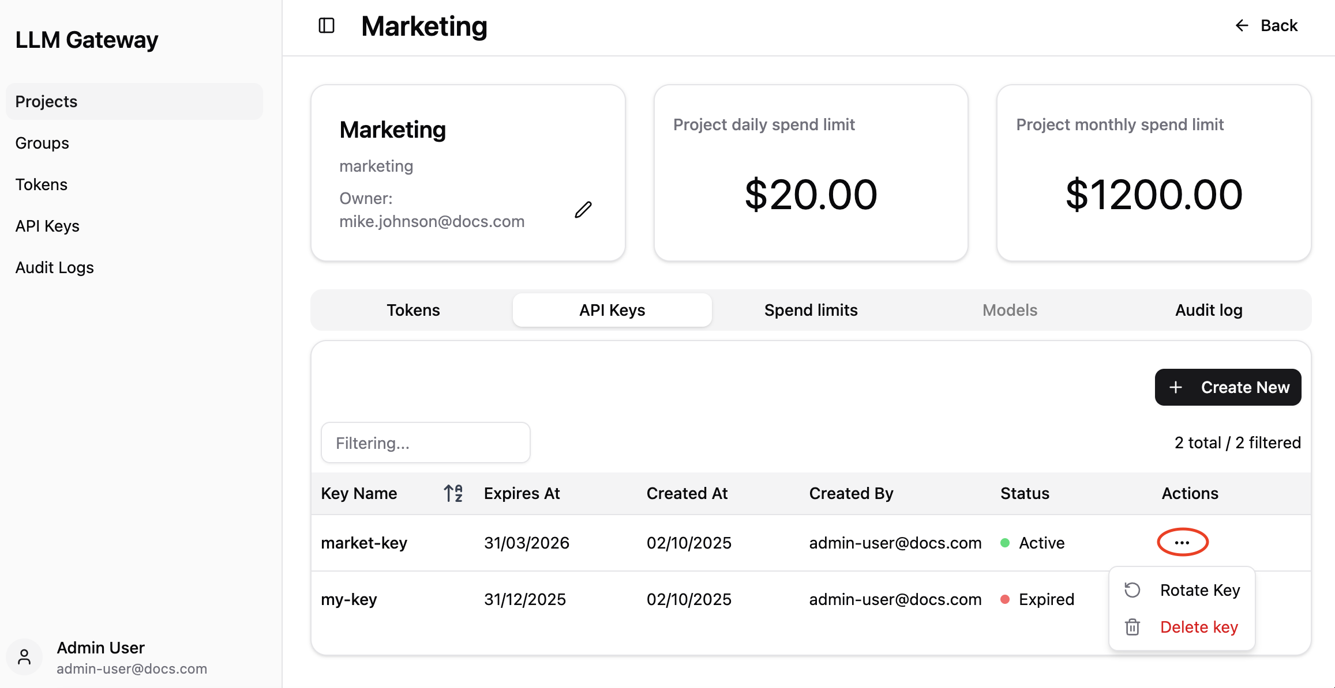Click the 2 total / 2 filtered count
This screenshot has width=1335, height=688.
click(x=1237, y=443)
